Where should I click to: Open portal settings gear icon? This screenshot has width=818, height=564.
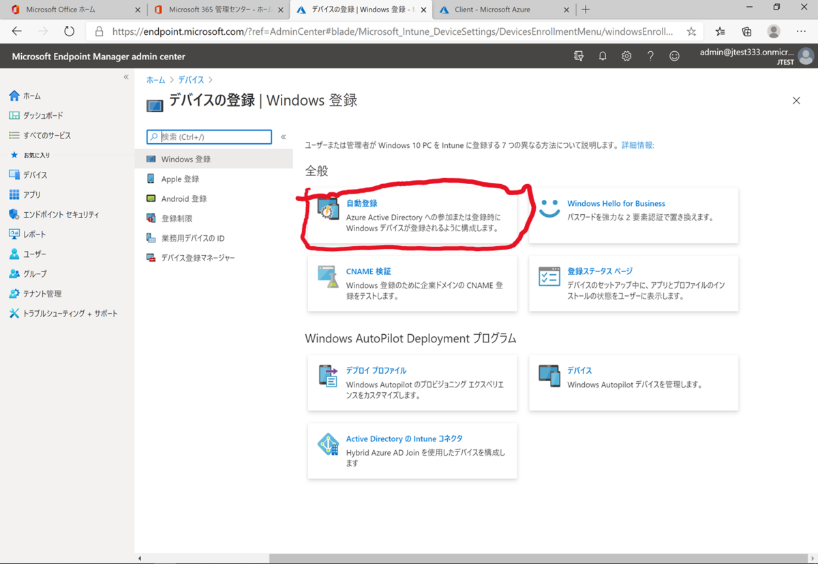[x=626, y=56]
